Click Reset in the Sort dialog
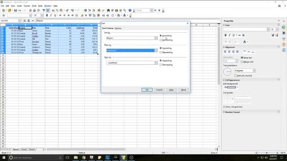287x161 pixels. pyautogui.click(x=183, y=90)
